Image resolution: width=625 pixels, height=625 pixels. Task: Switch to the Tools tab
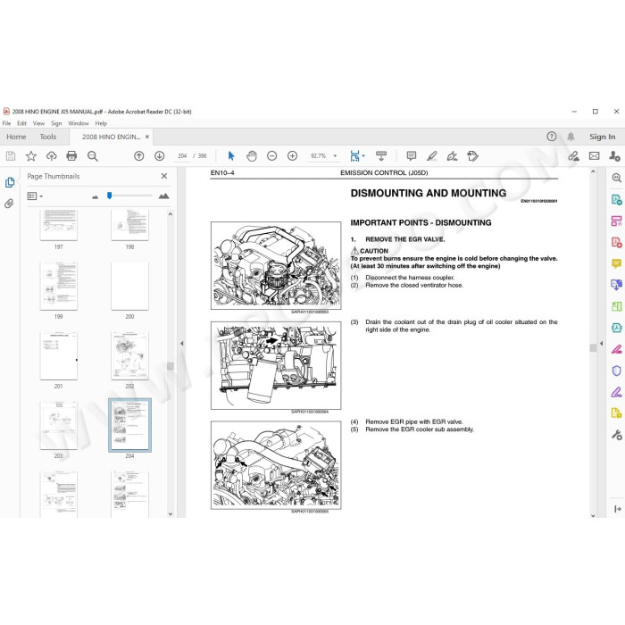pos(48,137)
